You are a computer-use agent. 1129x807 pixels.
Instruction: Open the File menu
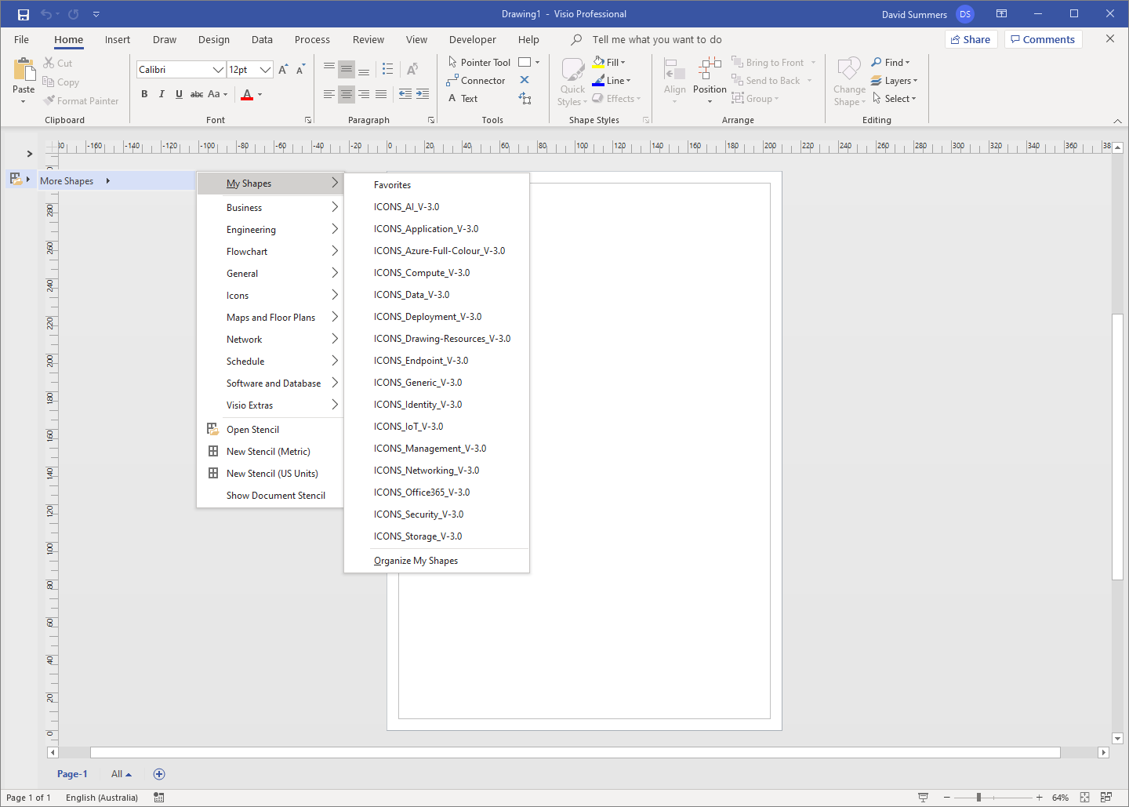coord(22,39)
